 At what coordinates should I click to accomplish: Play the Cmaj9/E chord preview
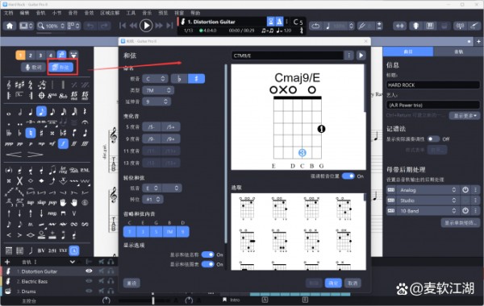pyautogui.click(x=361, y=56)
